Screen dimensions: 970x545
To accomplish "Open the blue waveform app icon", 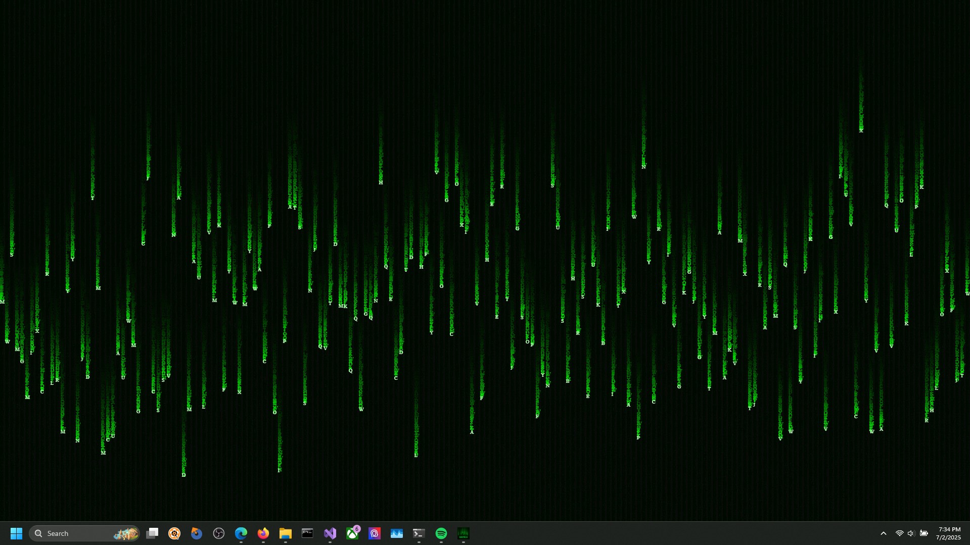I will point(397,533).
